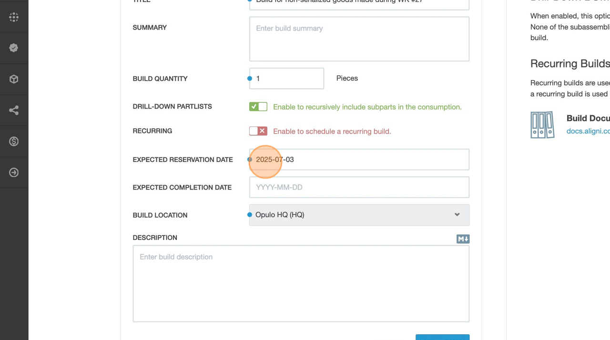610x340 pixels.
Task: Click the Expected Completion Date field
Action: click(x=359, y=187)
